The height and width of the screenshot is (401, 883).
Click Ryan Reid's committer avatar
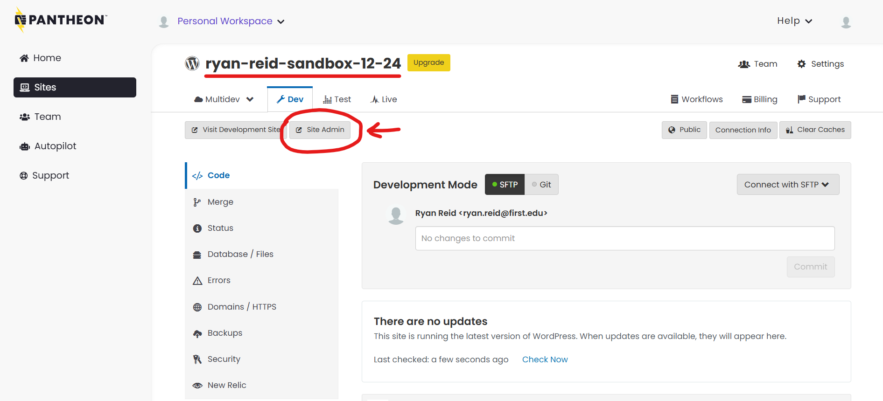coord(396,215)
